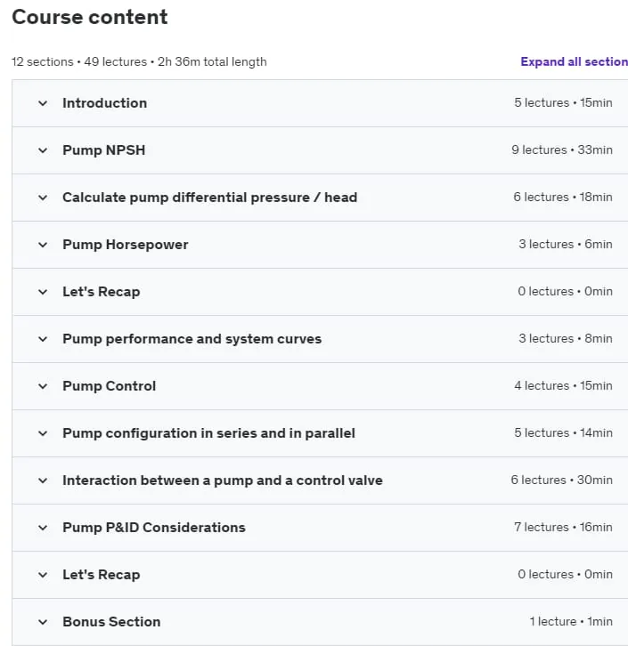This screenshot has height=646, width=628.
Task: Open the Pump Control section heading
Action: [x=110, y=386]
